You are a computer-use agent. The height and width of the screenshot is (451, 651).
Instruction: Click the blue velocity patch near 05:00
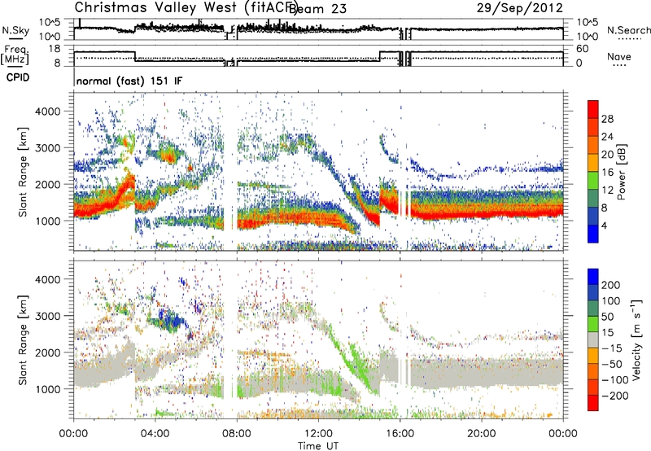[x=173, y=322]
